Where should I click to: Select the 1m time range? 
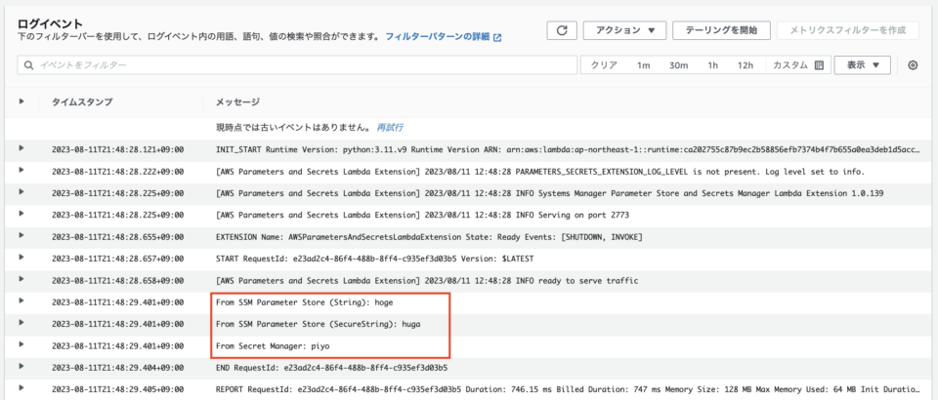(643, 65)
